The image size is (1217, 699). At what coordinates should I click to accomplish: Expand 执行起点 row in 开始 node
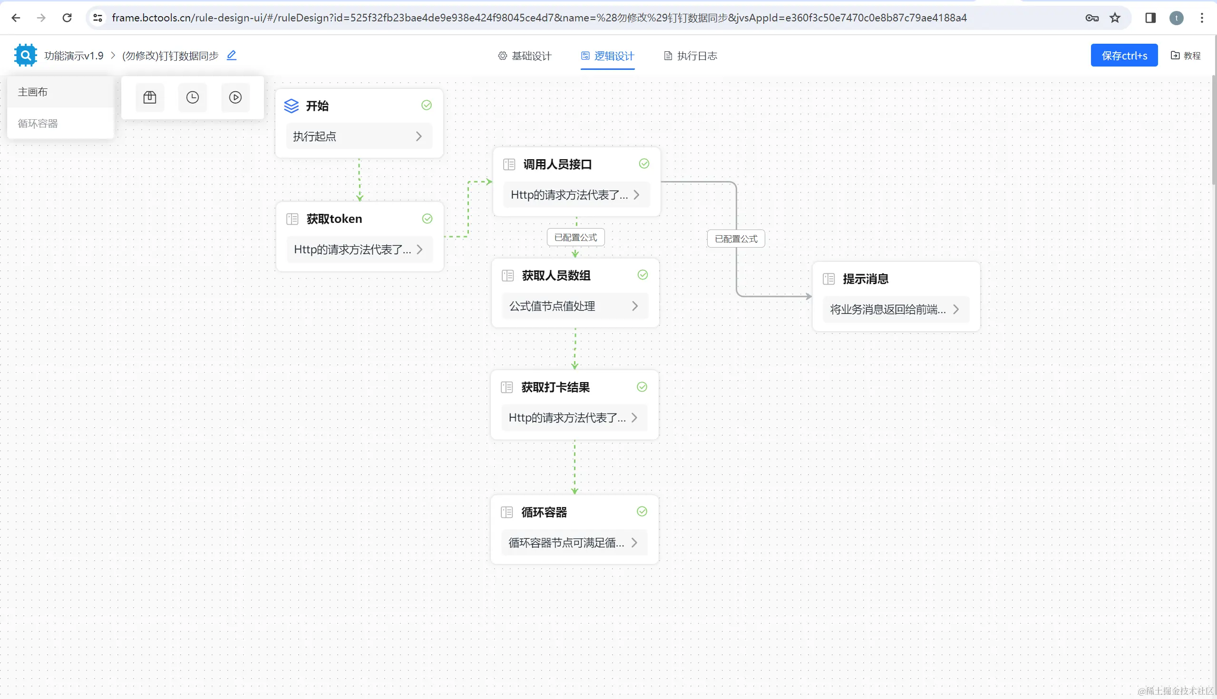[419, 136]
